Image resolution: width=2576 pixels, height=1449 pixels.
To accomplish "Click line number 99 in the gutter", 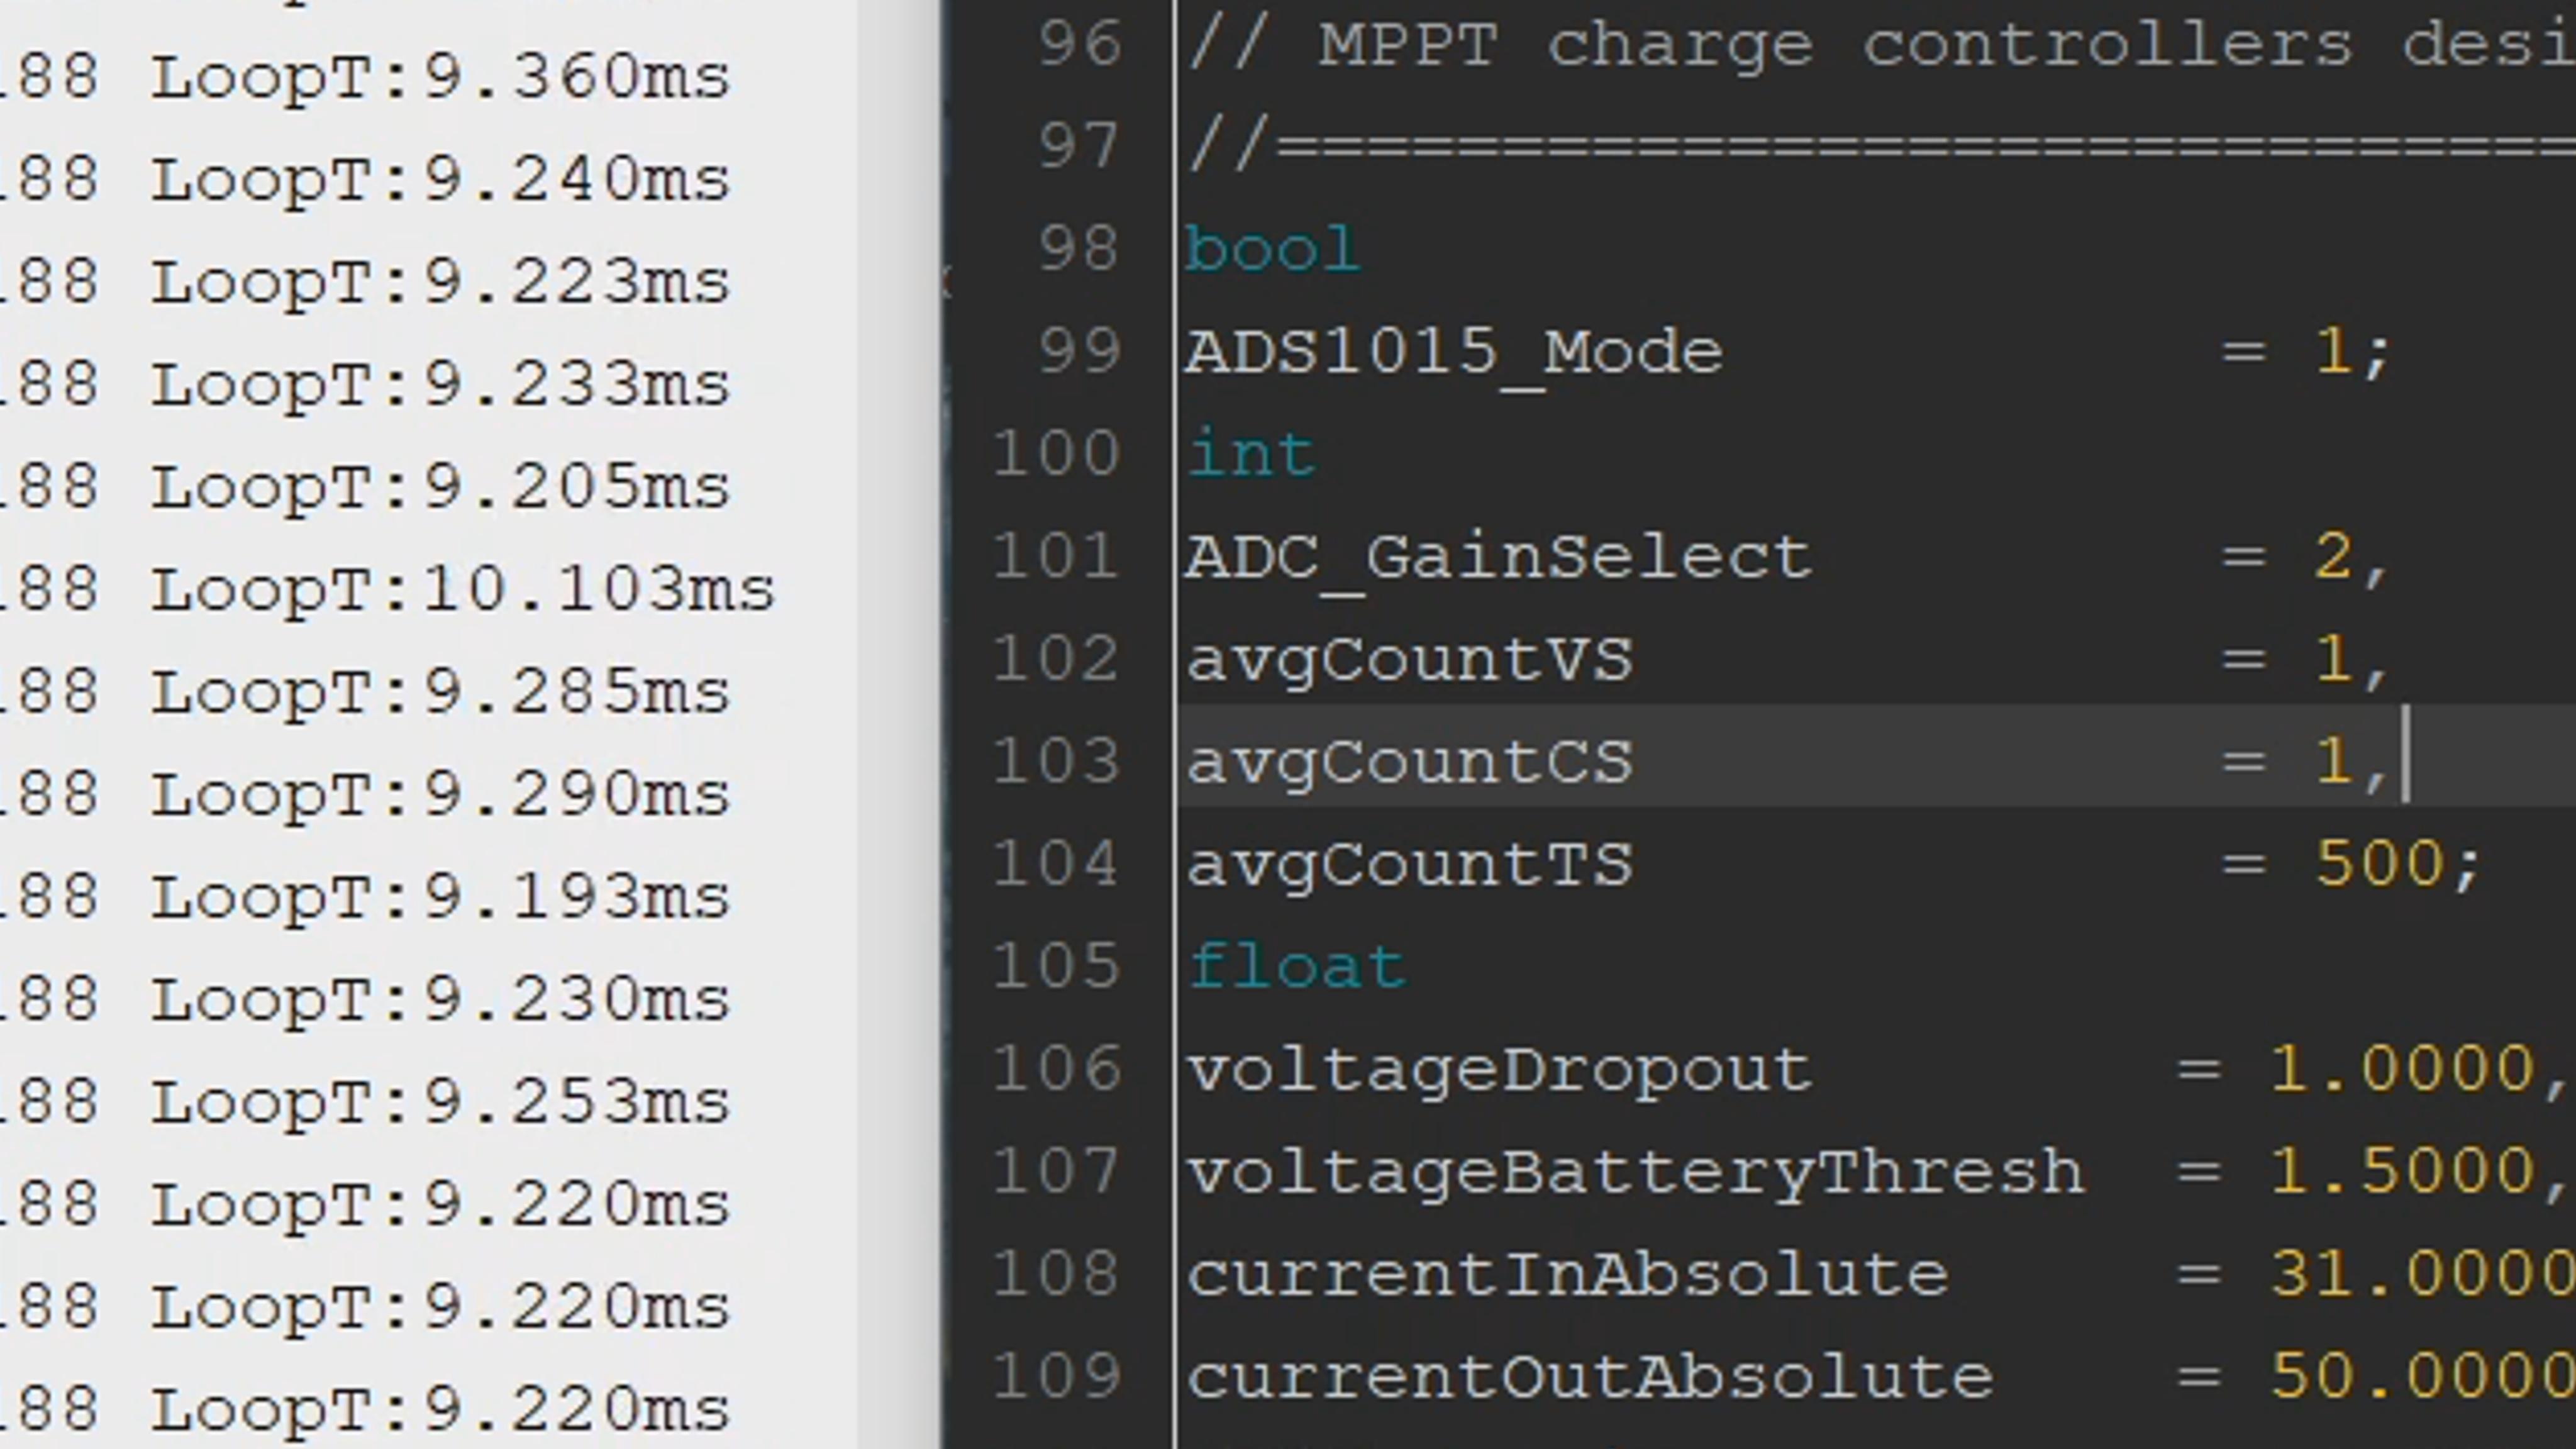I will tap(1078, 351).
